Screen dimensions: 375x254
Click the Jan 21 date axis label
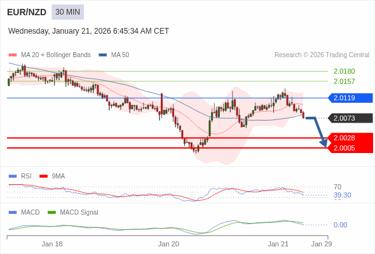(278, 244)
